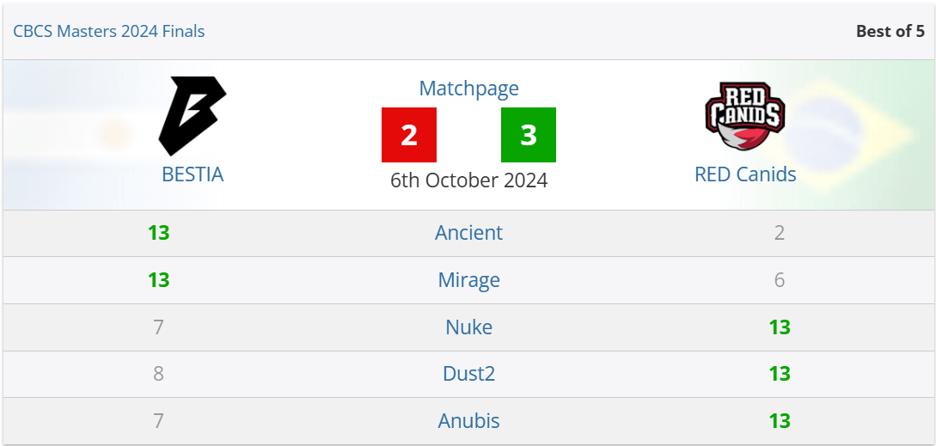The height and width of the screenshot is (446, 936).
Task: Click the 6th October 2024 match date
Action: click(468, 180)
